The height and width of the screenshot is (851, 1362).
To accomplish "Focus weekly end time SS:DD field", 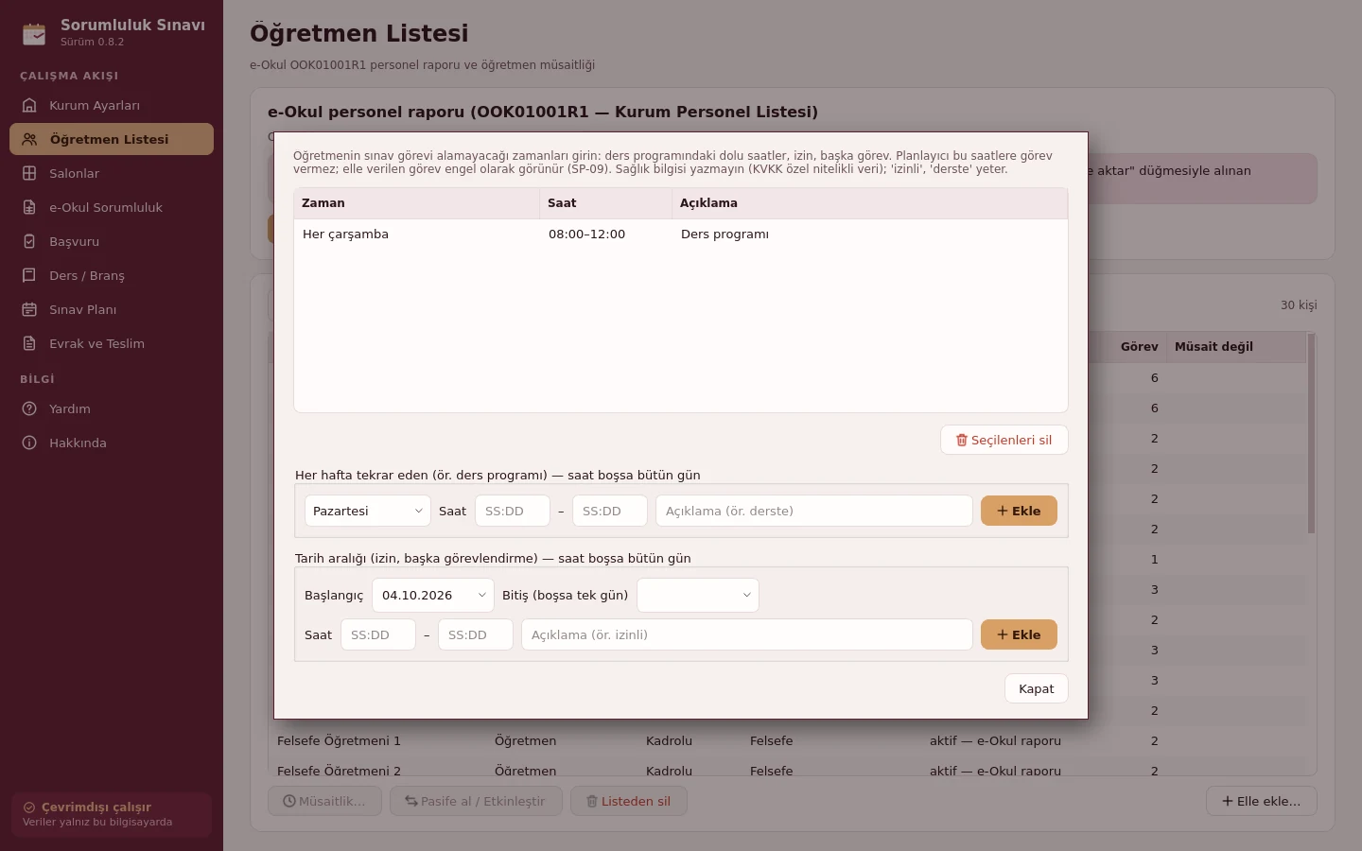I will 610,511.
